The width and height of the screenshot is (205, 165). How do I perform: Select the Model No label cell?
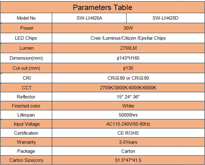[26, 18]
